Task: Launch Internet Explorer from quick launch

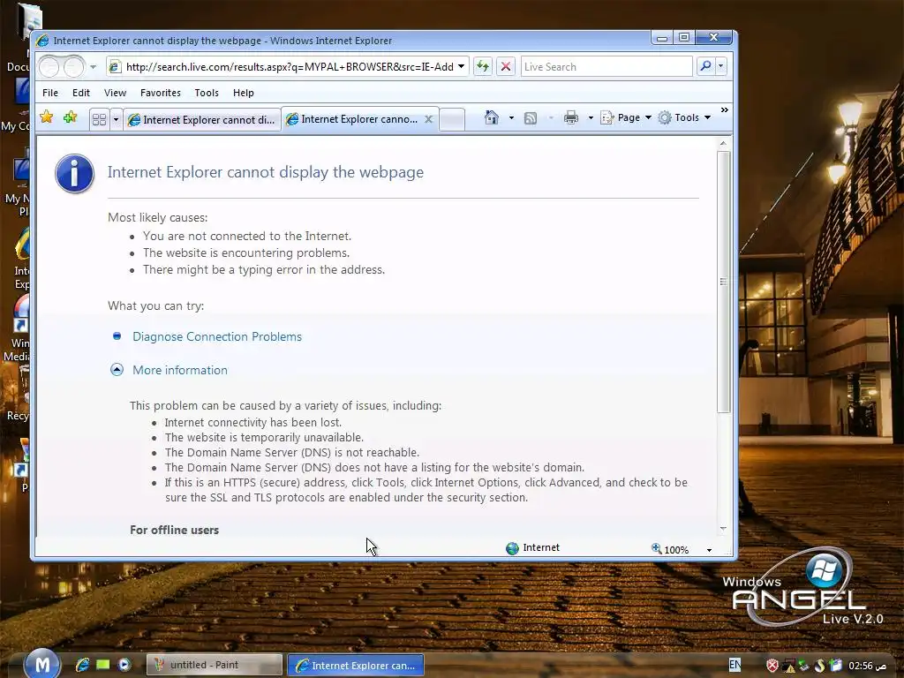Action: click(x=82, y=665)
